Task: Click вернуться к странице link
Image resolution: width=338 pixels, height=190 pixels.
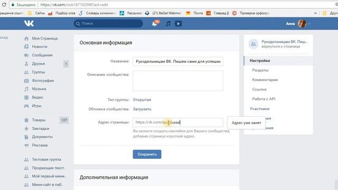Action: (x=280, y=46)
